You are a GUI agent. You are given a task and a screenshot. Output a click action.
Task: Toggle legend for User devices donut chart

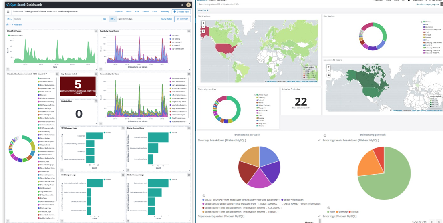[421, 22]
